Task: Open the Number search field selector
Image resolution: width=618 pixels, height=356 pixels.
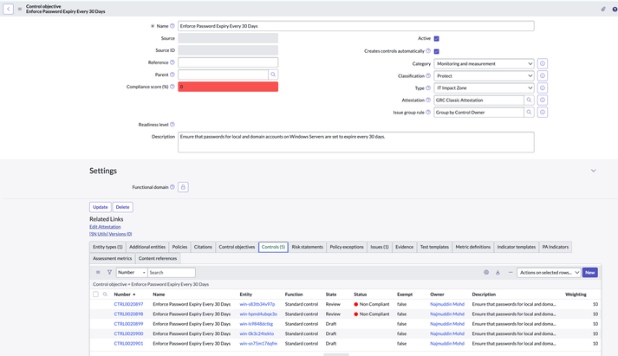Action: 132,273
